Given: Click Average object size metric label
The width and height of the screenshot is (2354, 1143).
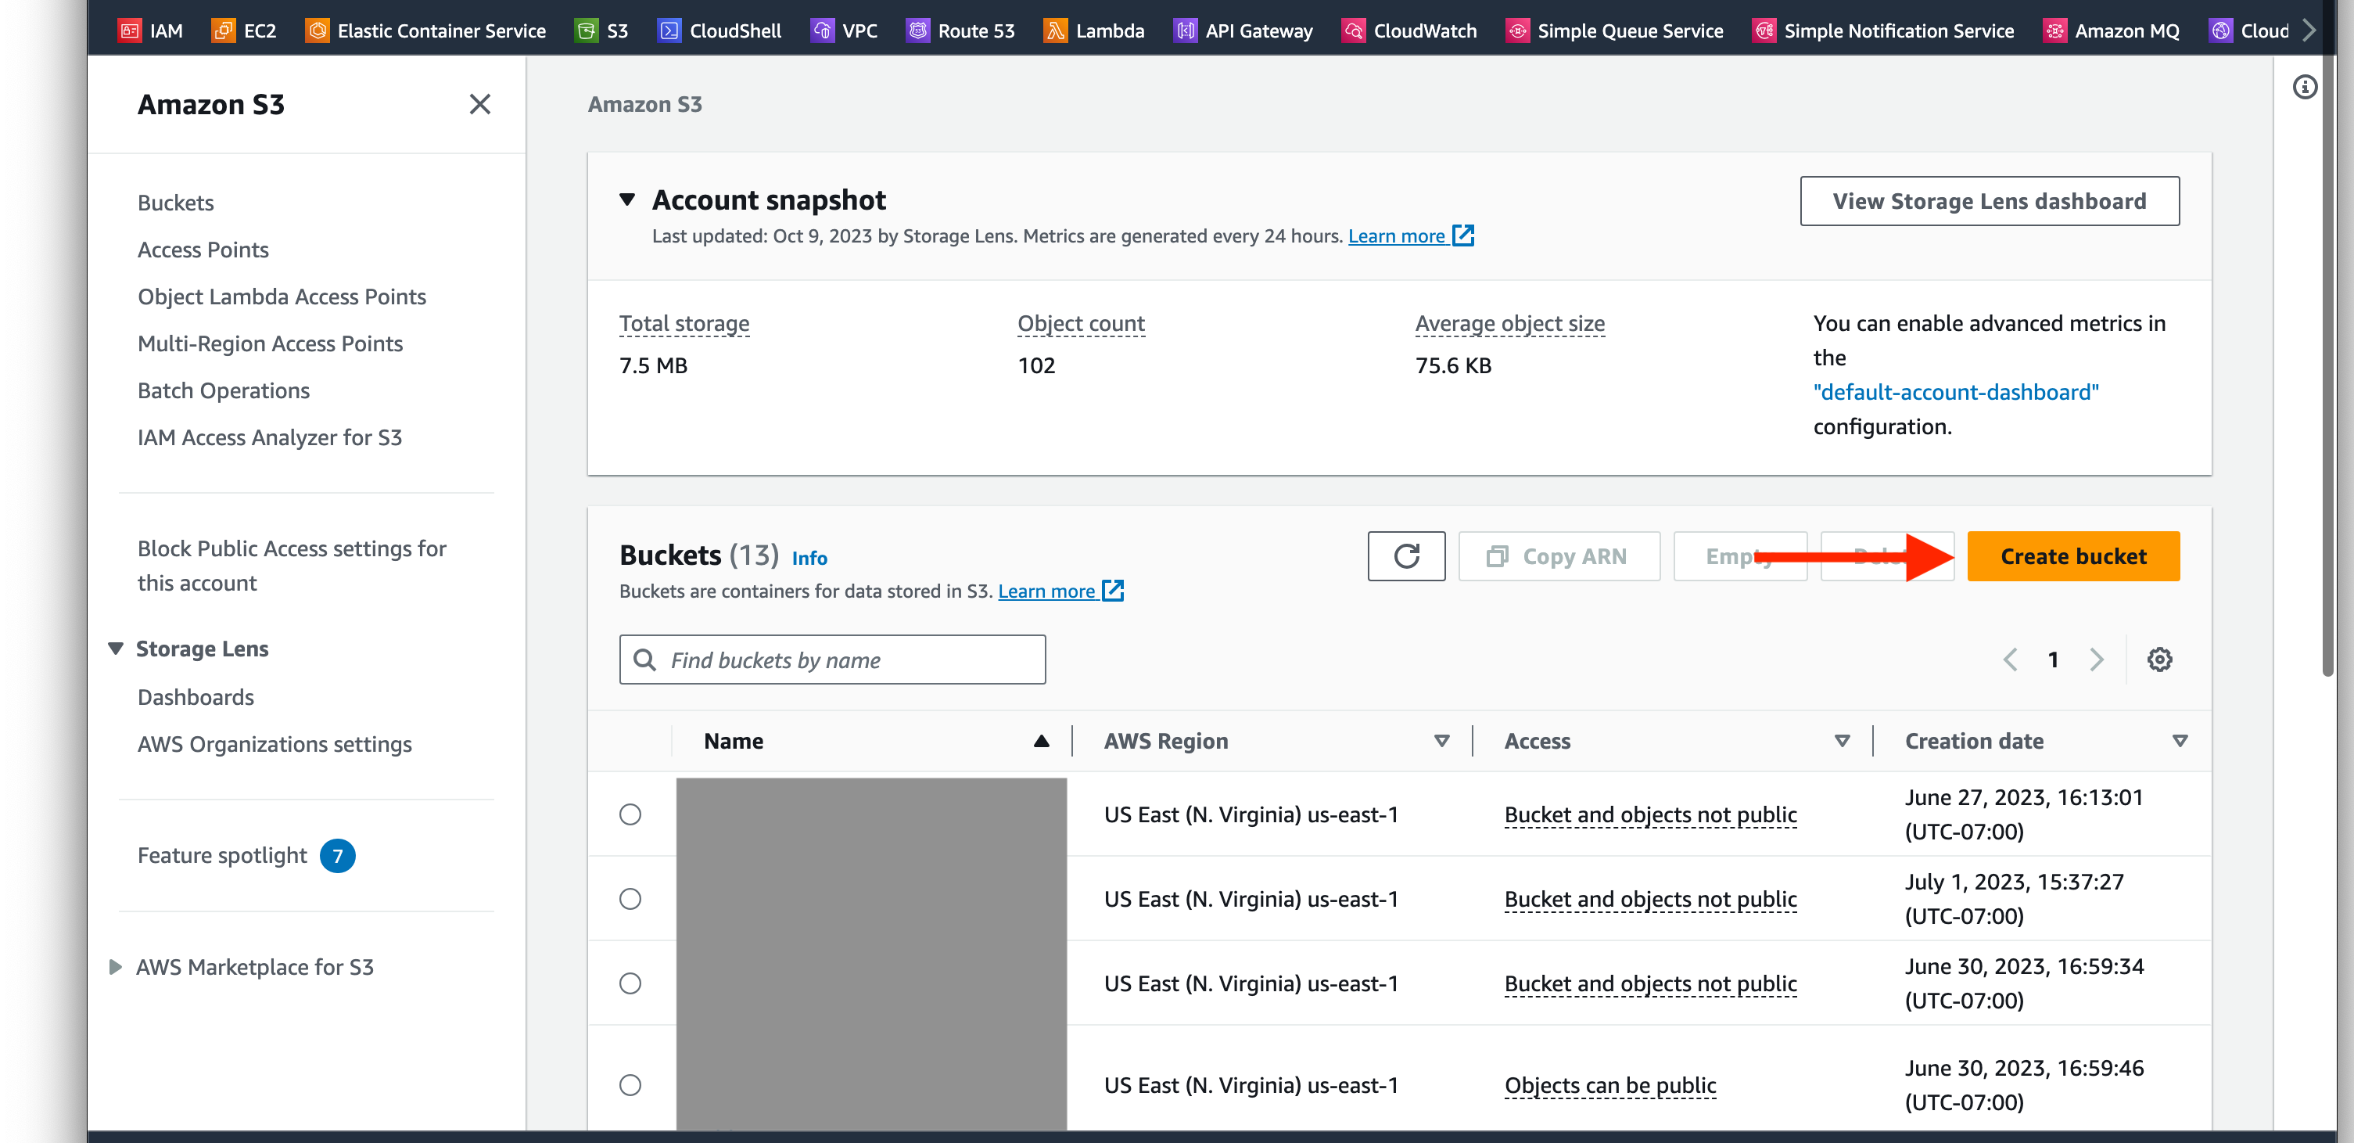Looking at the screenshot, I should pos(1509,323).
